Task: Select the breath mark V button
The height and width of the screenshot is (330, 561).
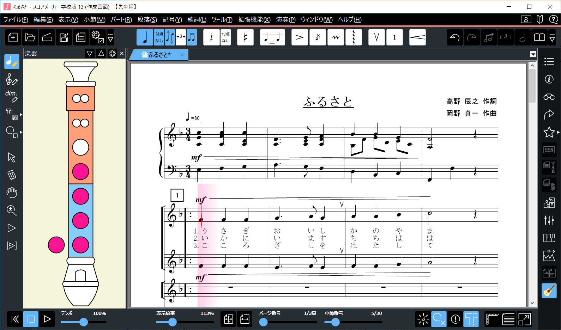Action: (x=376, y=37)
